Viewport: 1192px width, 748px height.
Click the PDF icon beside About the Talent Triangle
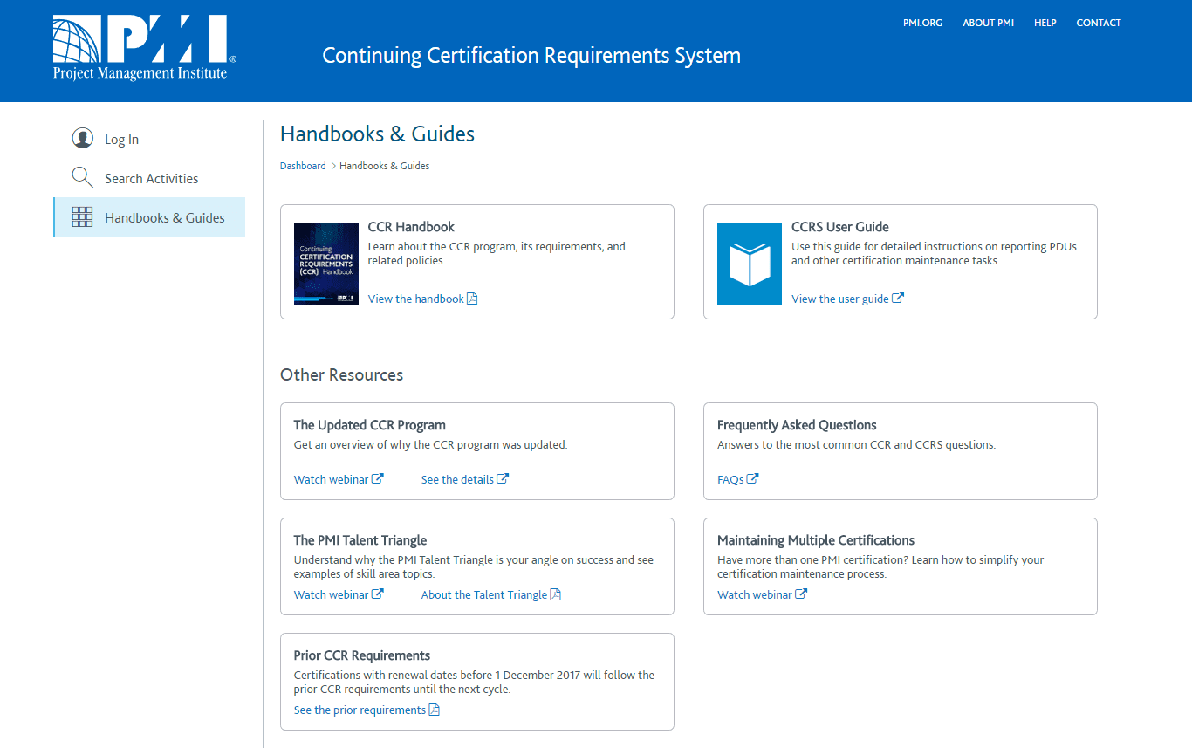tap(556, 594)
